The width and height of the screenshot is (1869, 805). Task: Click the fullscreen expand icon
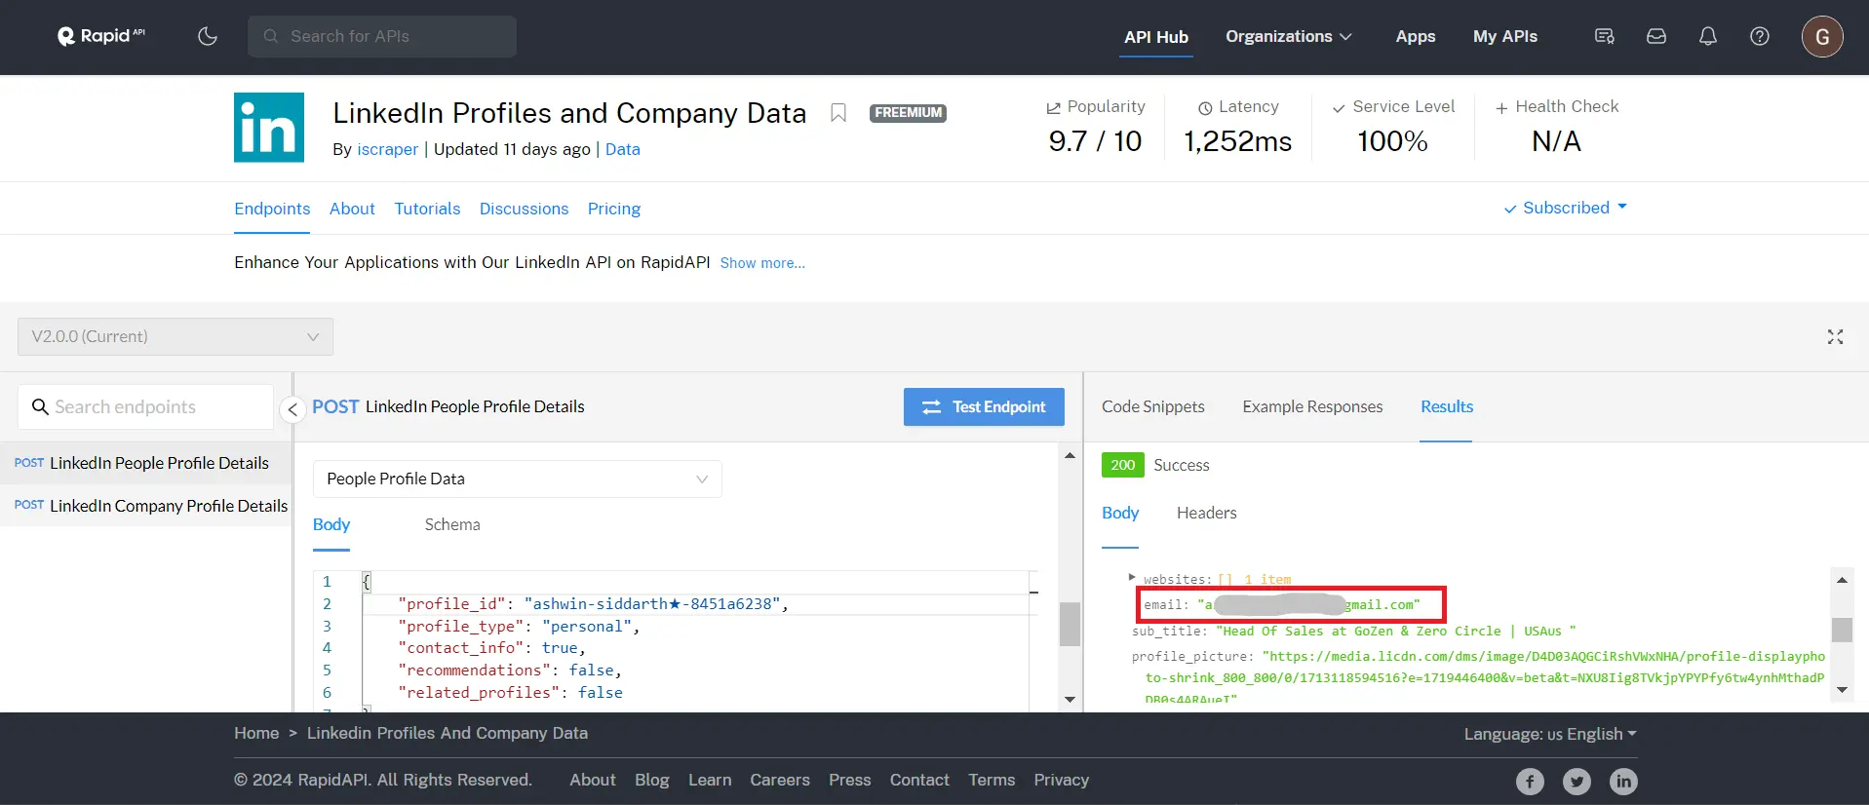click(1835, 336)
